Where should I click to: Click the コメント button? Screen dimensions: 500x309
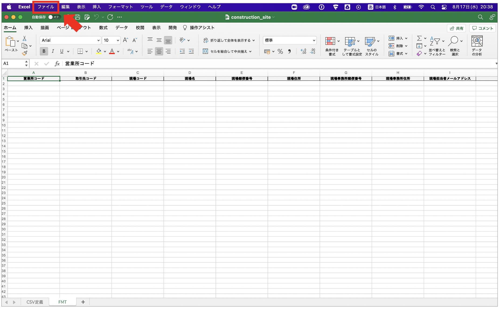click(482, 28)
